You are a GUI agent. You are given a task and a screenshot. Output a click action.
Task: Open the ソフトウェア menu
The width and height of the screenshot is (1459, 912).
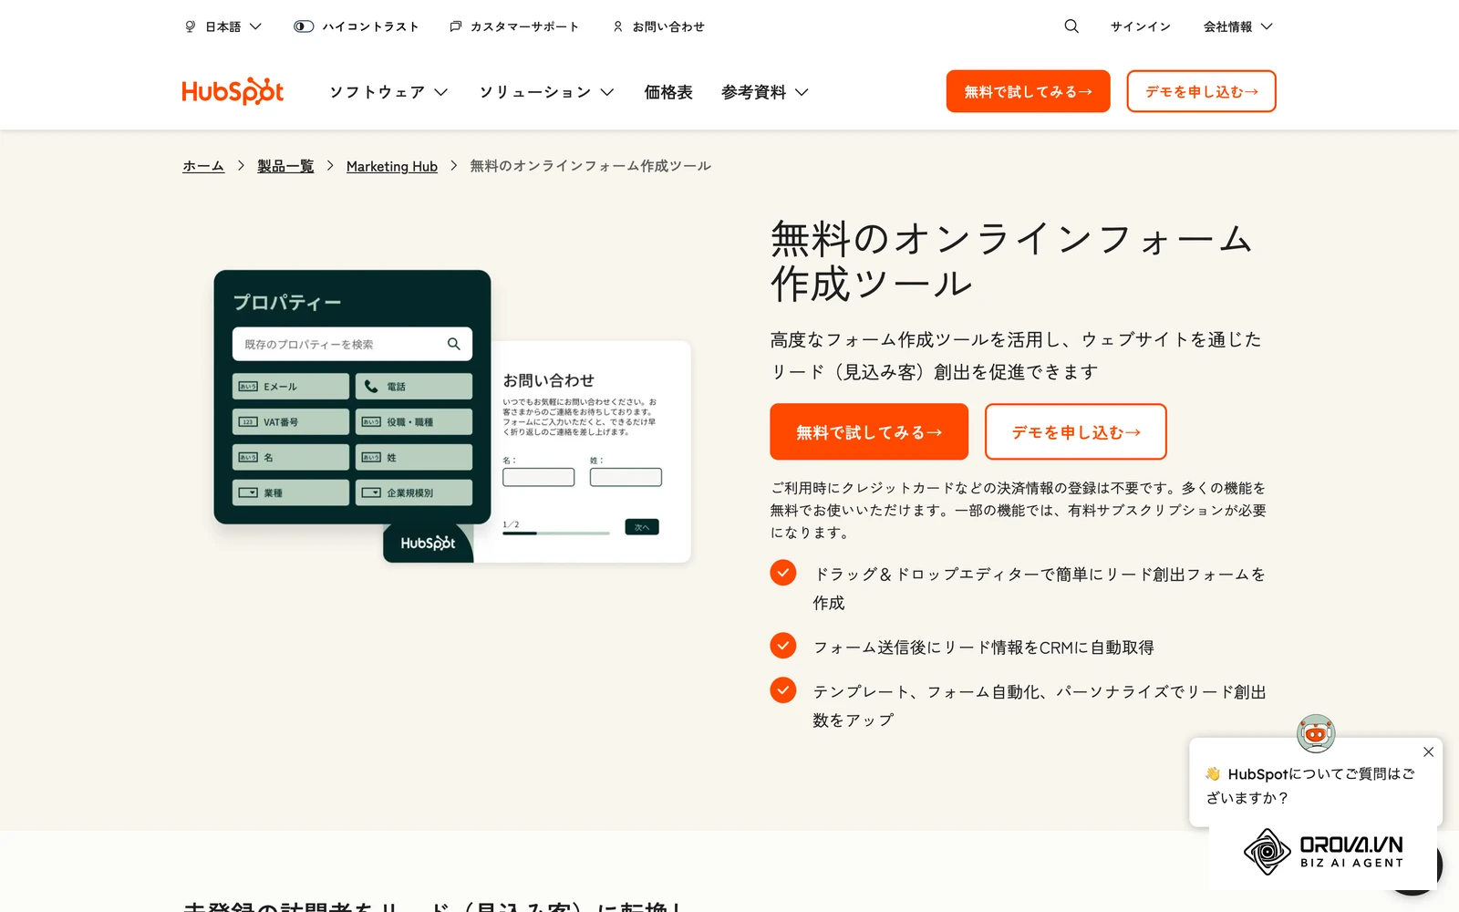pyautogui.click(x=388, y=92)
